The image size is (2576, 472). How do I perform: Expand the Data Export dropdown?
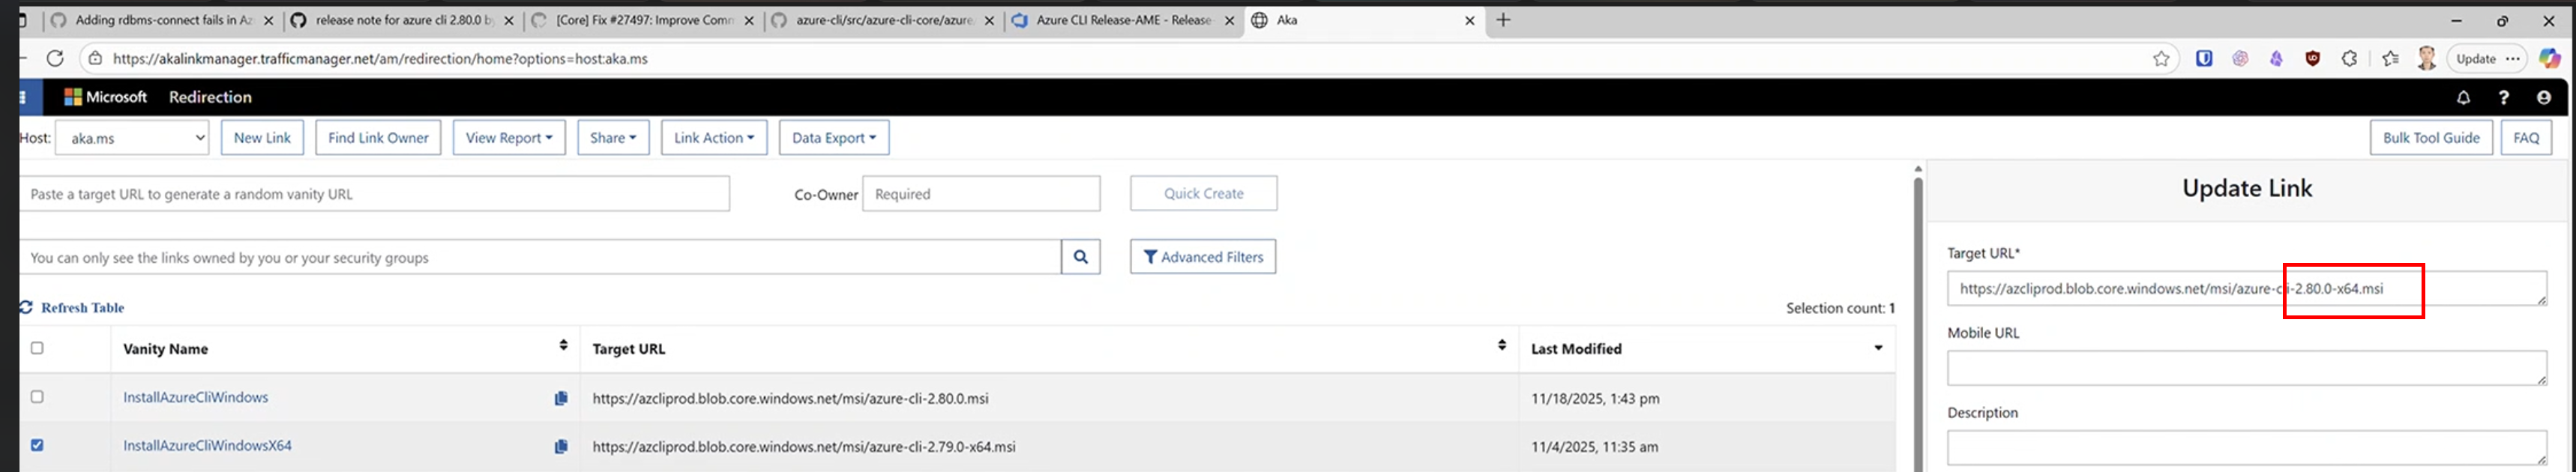[x=834, y=138]
